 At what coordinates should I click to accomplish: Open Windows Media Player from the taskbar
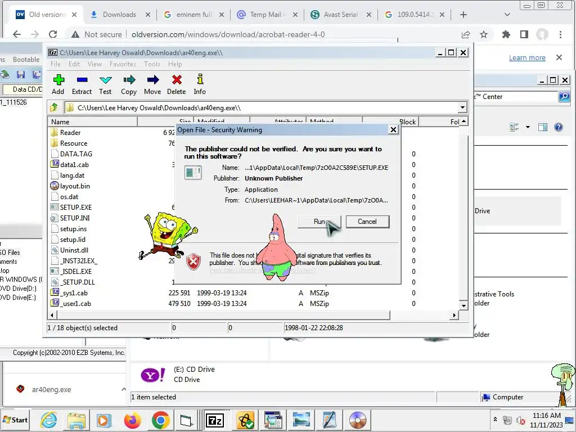(104, 420)
